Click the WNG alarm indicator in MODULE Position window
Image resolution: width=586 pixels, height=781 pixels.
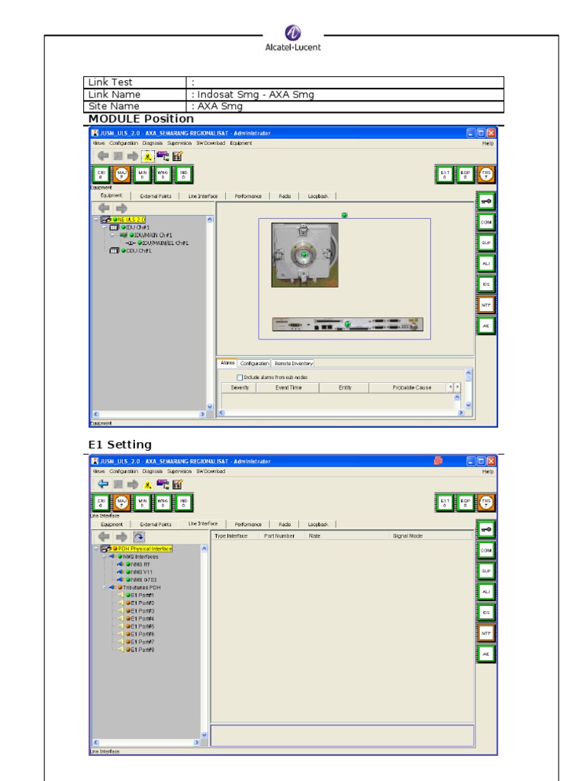(163, 175)
